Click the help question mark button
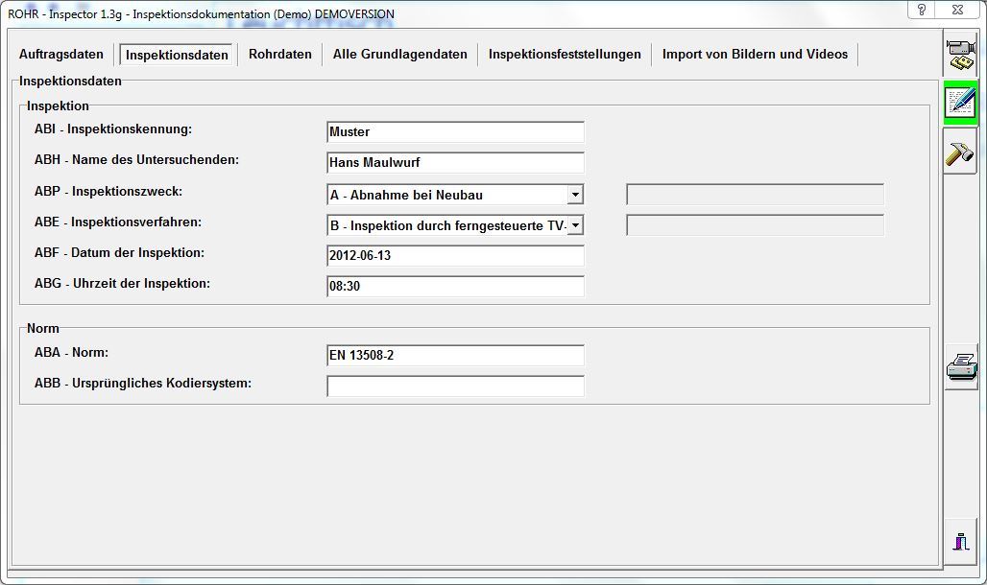This screenshot has height=585, width=987. pyautogui.click(x=921, y=10)
